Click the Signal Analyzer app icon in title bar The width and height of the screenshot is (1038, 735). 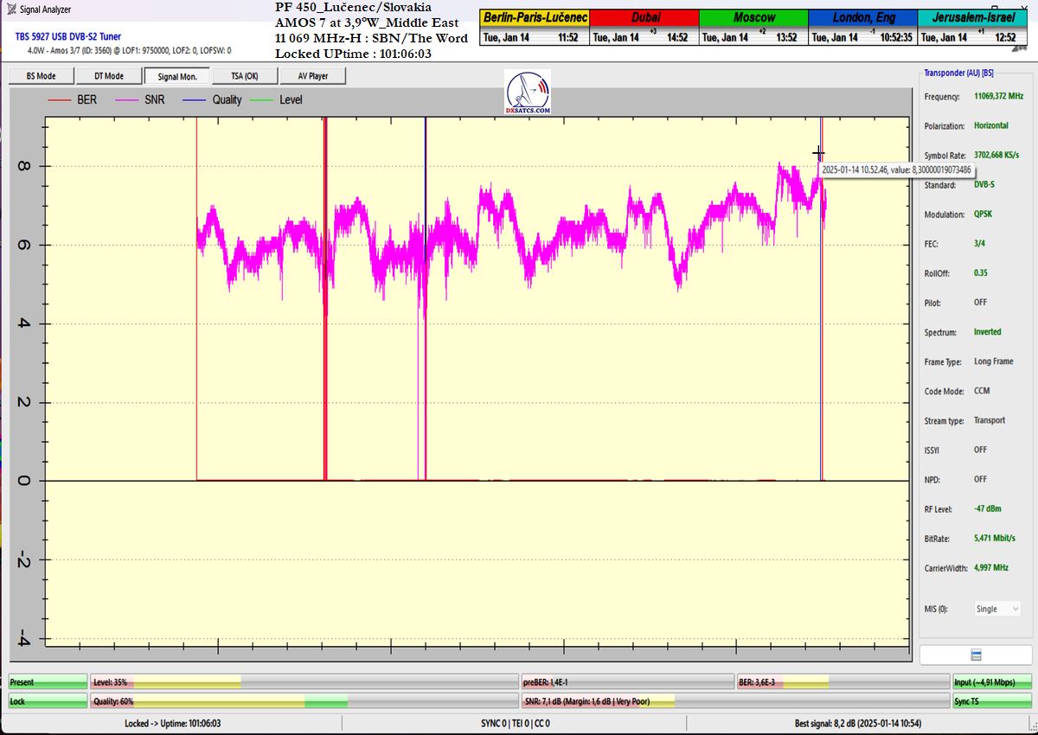pyautogui.click(x=10, y=10)
